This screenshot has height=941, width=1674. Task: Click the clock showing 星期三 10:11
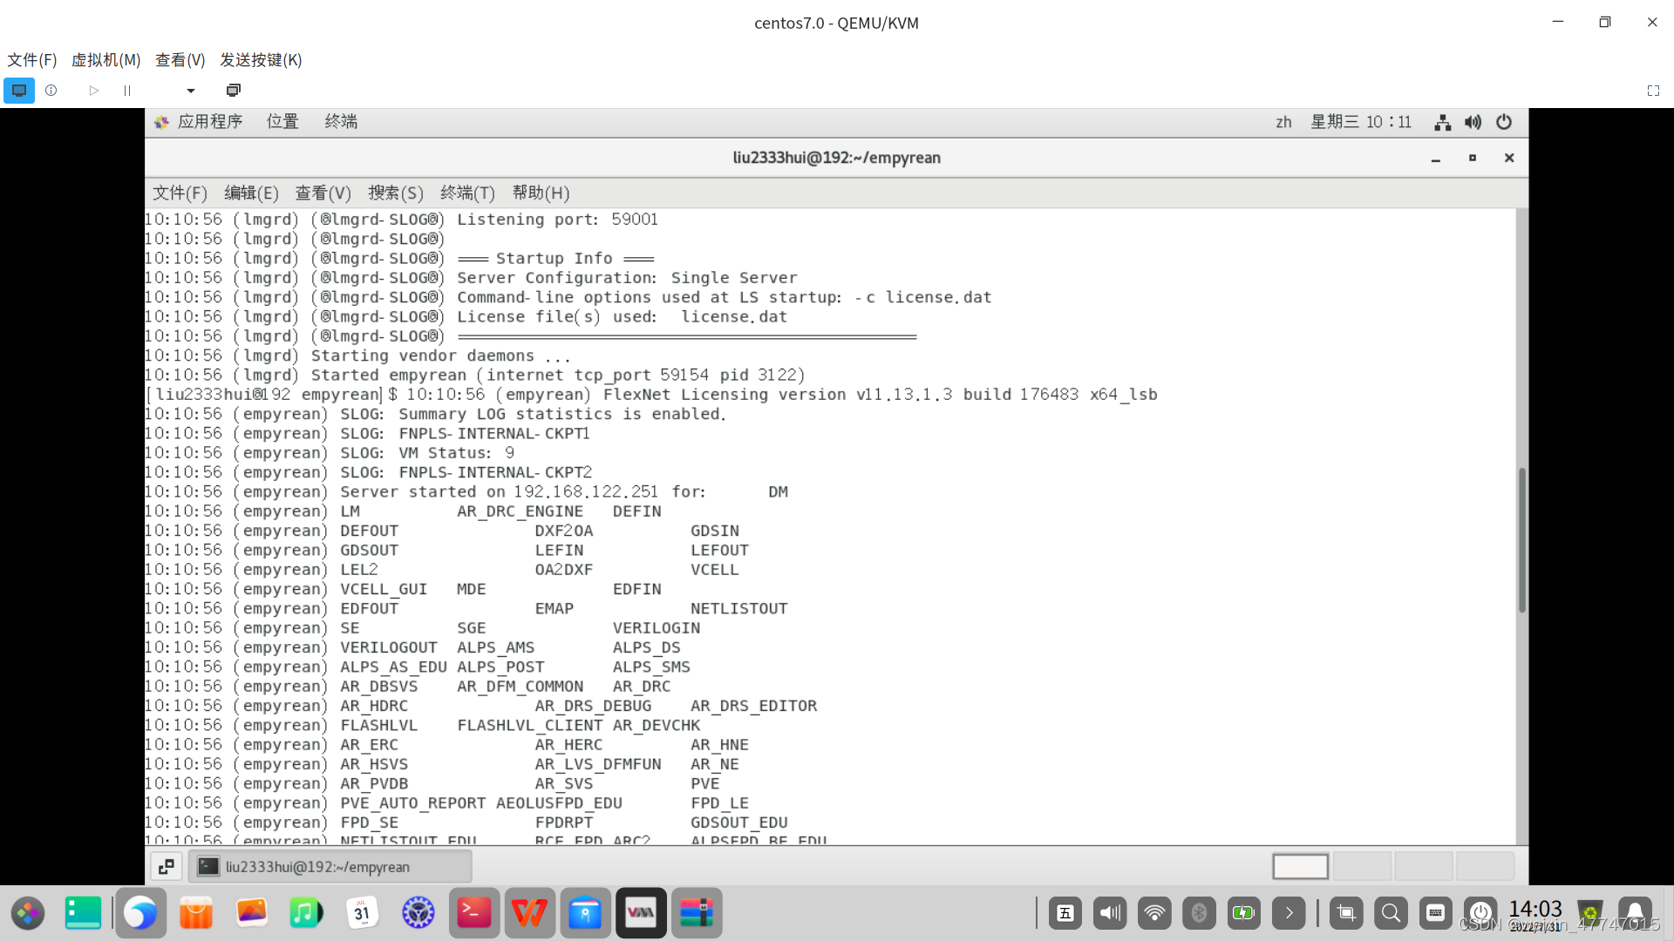[x=1361, y=123]
